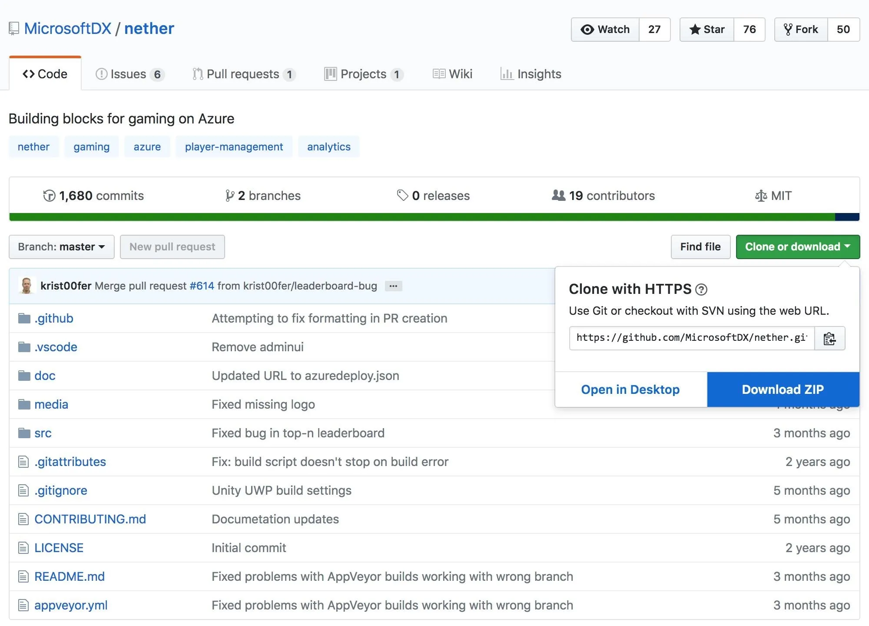The height and width of the screenshot is (626, 869).
Task: Select the azure topic tag
Action: coord(147,147)
